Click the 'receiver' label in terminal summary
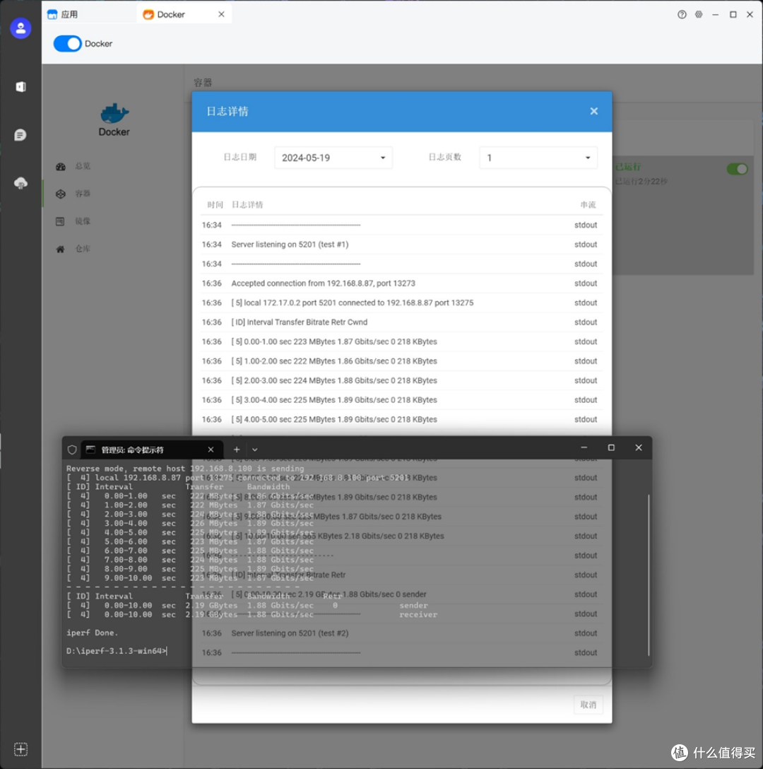The width and height of the screenshot is (763, 769). 418,614
